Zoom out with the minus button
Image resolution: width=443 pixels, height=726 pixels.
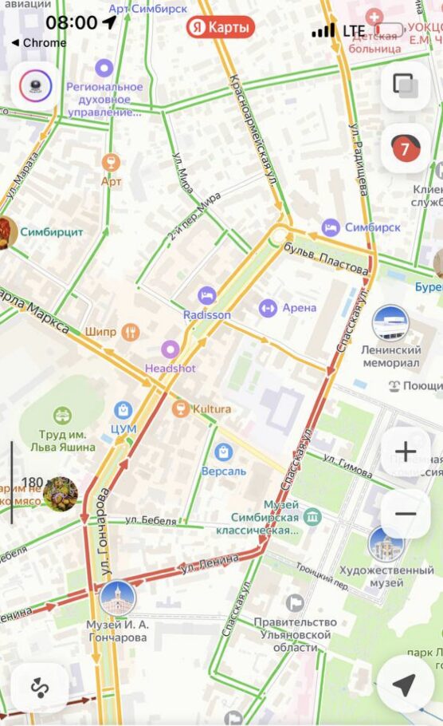coord(406,514)
